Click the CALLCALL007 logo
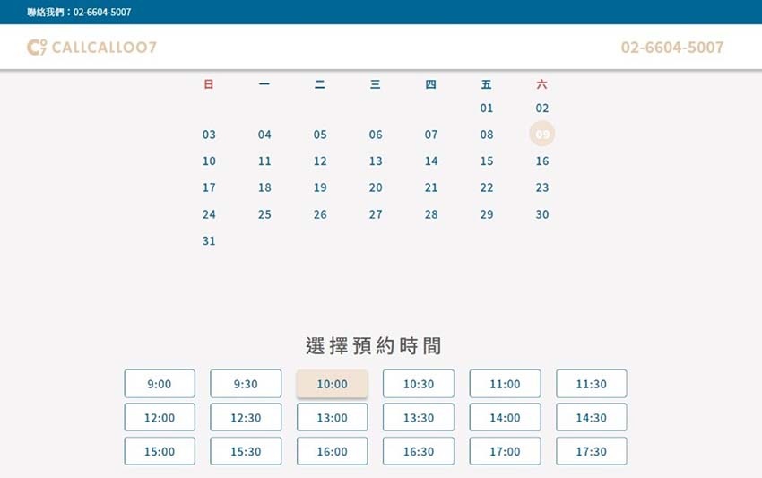 click(91, 48)
